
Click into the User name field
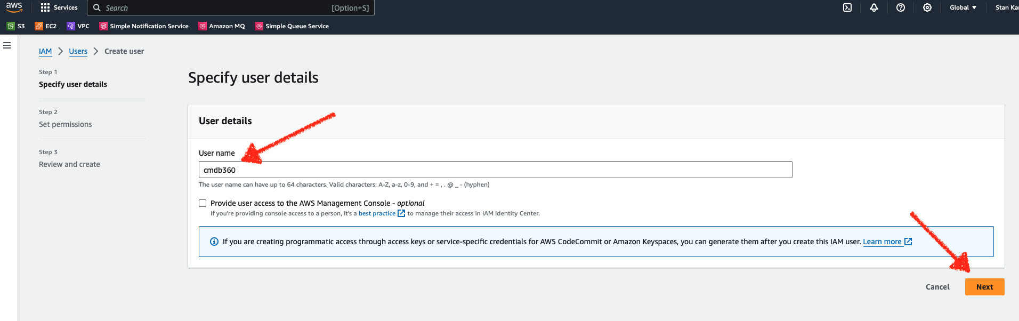pyautogui.click(x=495, y=170)
